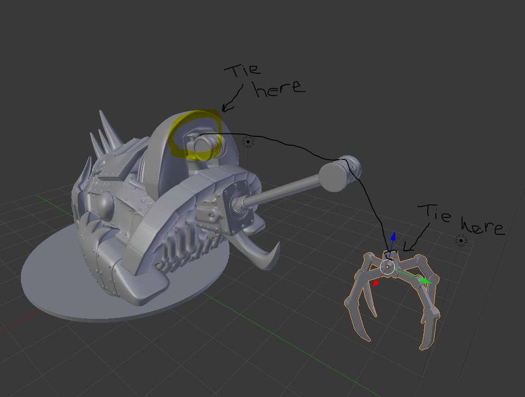Click the lower "Tie here" handwritten note
Image resolution: width=525 pixels, height=397 pixels.
tap(462, 221)
